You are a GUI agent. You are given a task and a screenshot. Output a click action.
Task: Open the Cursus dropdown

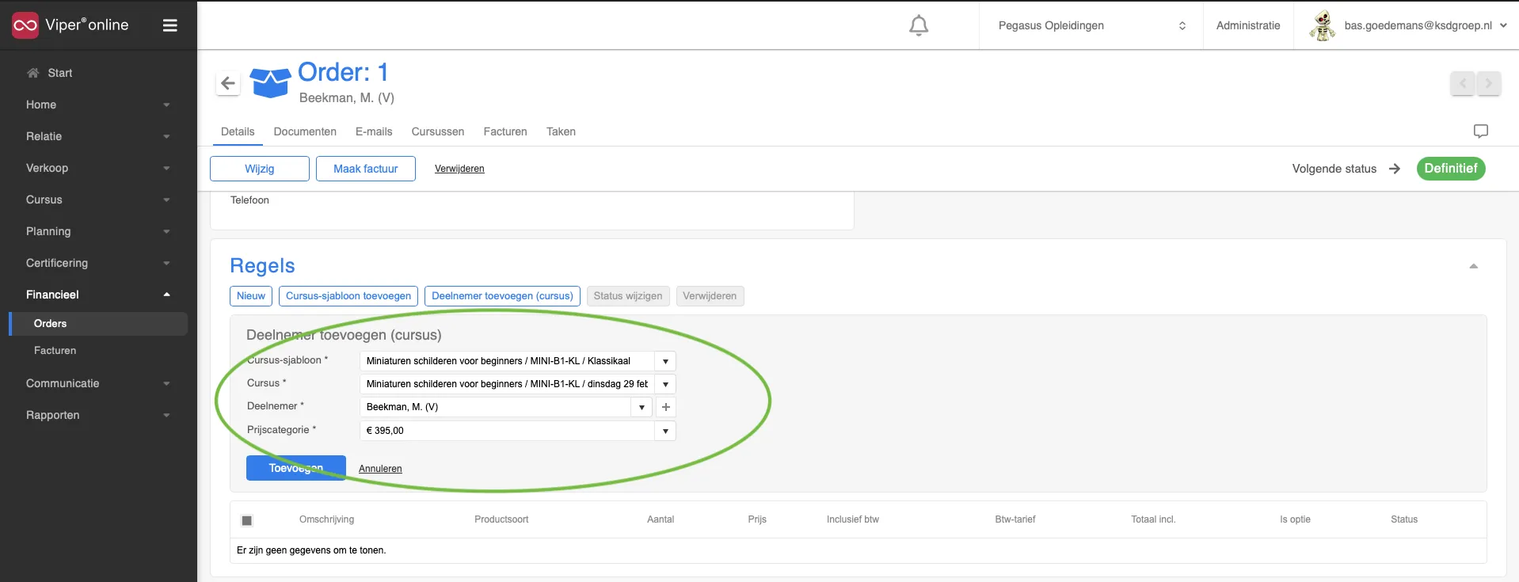(665, 384)
